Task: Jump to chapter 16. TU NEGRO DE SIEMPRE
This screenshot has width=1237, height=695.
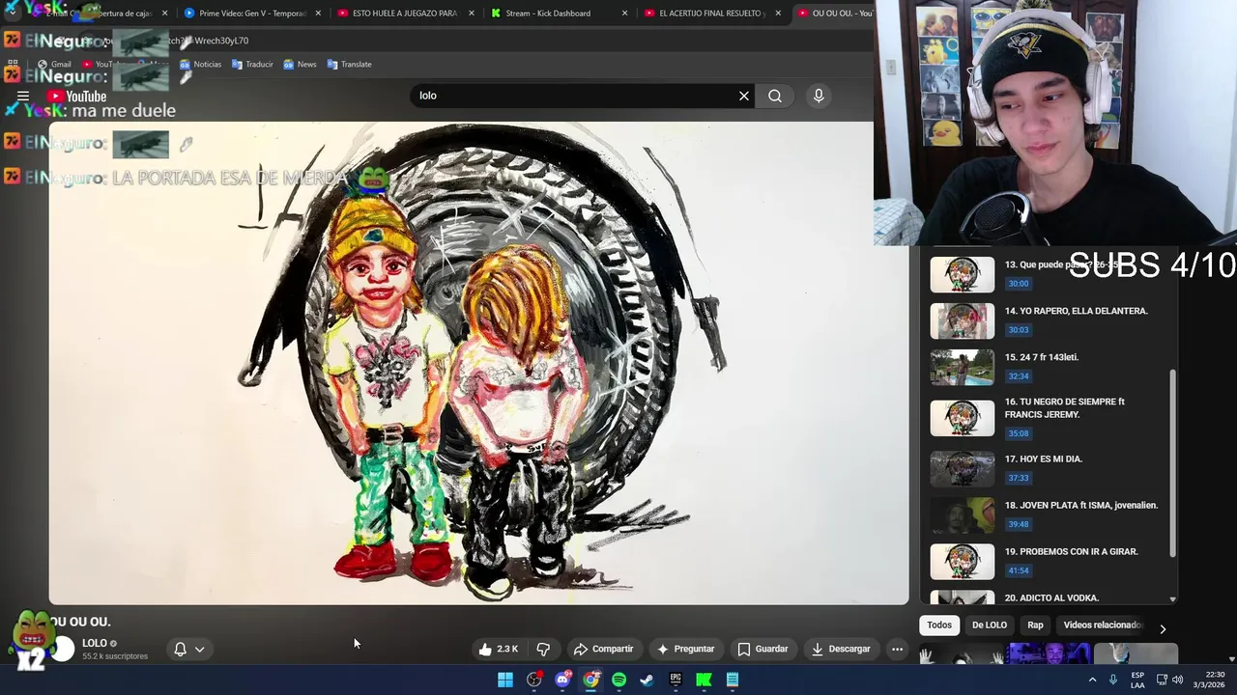Action: (x=1050, y=417)
